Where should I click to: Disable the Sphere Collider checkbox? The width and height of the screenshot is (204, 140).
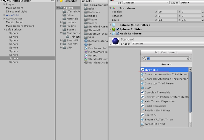118,29
